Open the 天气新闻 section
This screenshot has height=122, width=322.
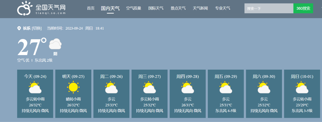click(200, 8)
